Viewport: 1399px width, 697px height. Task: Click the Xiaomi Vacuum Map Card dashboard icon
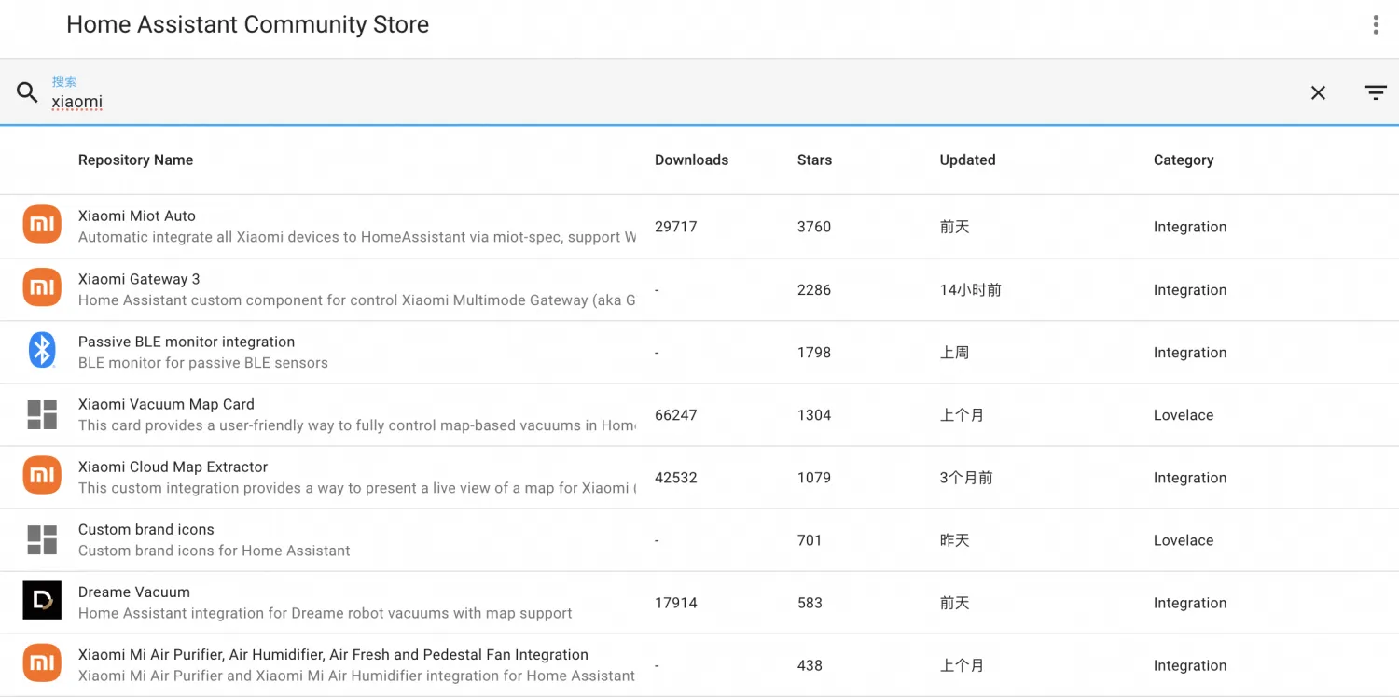[x=42, y=414]
